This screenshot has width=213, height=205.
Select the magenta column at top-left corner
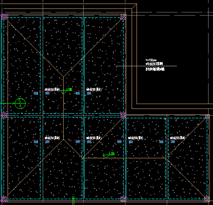tap(4, 16)
